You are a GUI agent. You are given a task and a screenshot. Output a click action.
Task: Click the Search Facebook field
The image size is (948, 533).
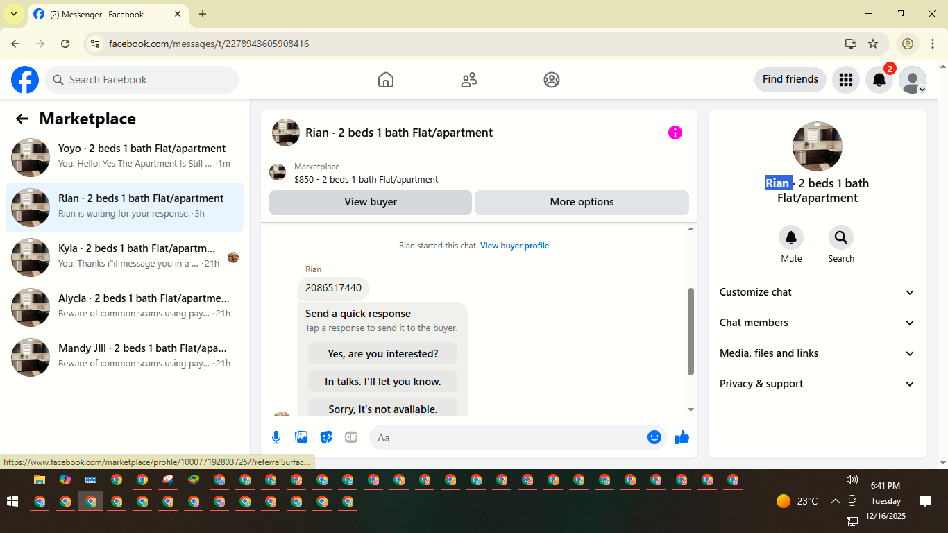click(142, 80)
